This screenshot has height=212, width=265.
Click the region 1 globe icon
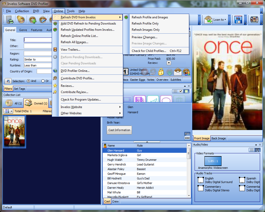pyautogui.click(x=125, y=72)
